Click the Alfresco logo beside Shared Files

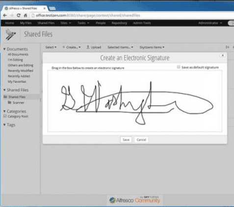11,34
